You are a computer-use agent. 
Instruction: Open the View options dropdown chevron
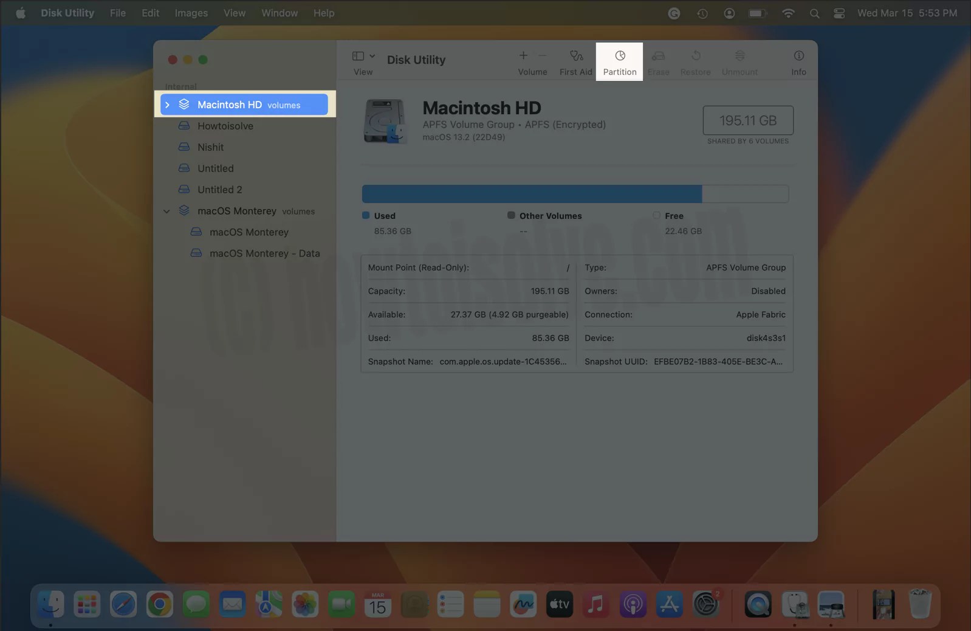(x=372, y=56)
